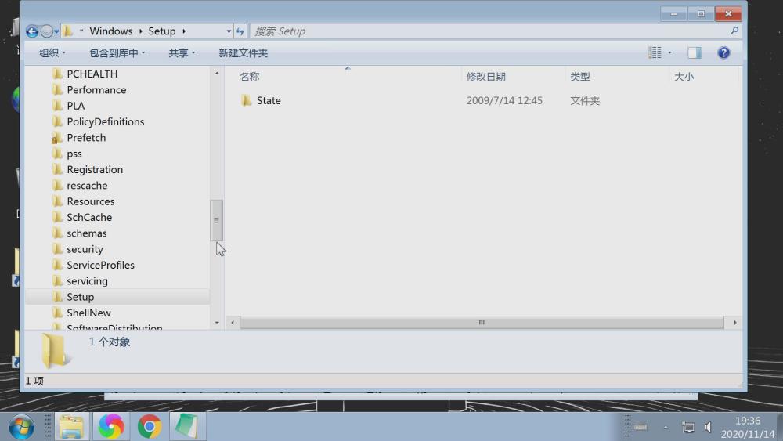Click the State folder icon
783x441 pixels.
pyautogui.click(x=246, y=100)
